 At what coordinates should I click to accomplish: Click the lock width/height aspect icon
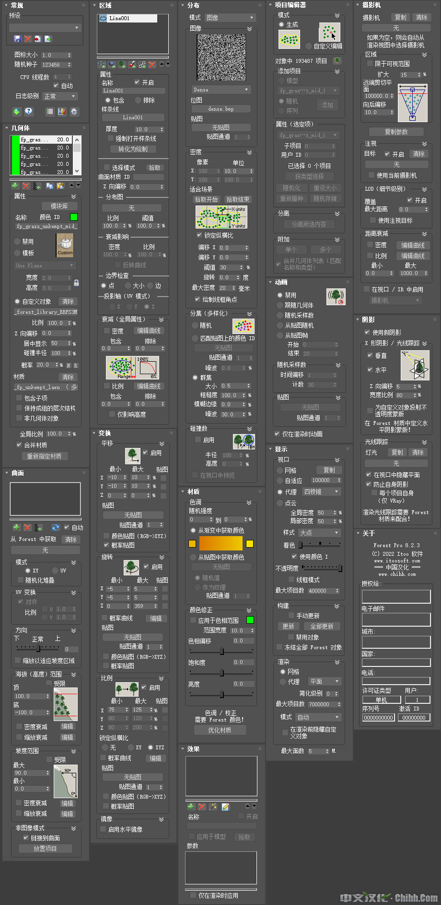pos(76,283)
